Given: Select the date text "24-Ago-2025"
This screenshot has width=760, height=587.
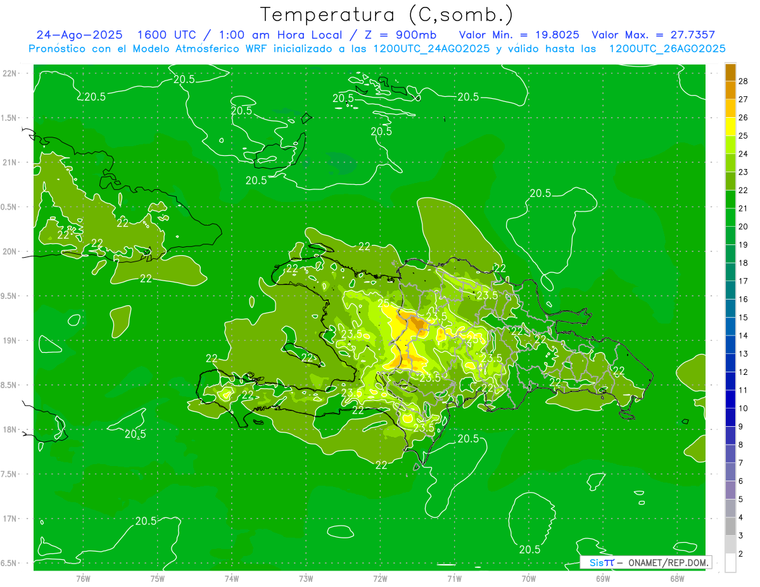Looking at the screenshot, I should 79,35.
